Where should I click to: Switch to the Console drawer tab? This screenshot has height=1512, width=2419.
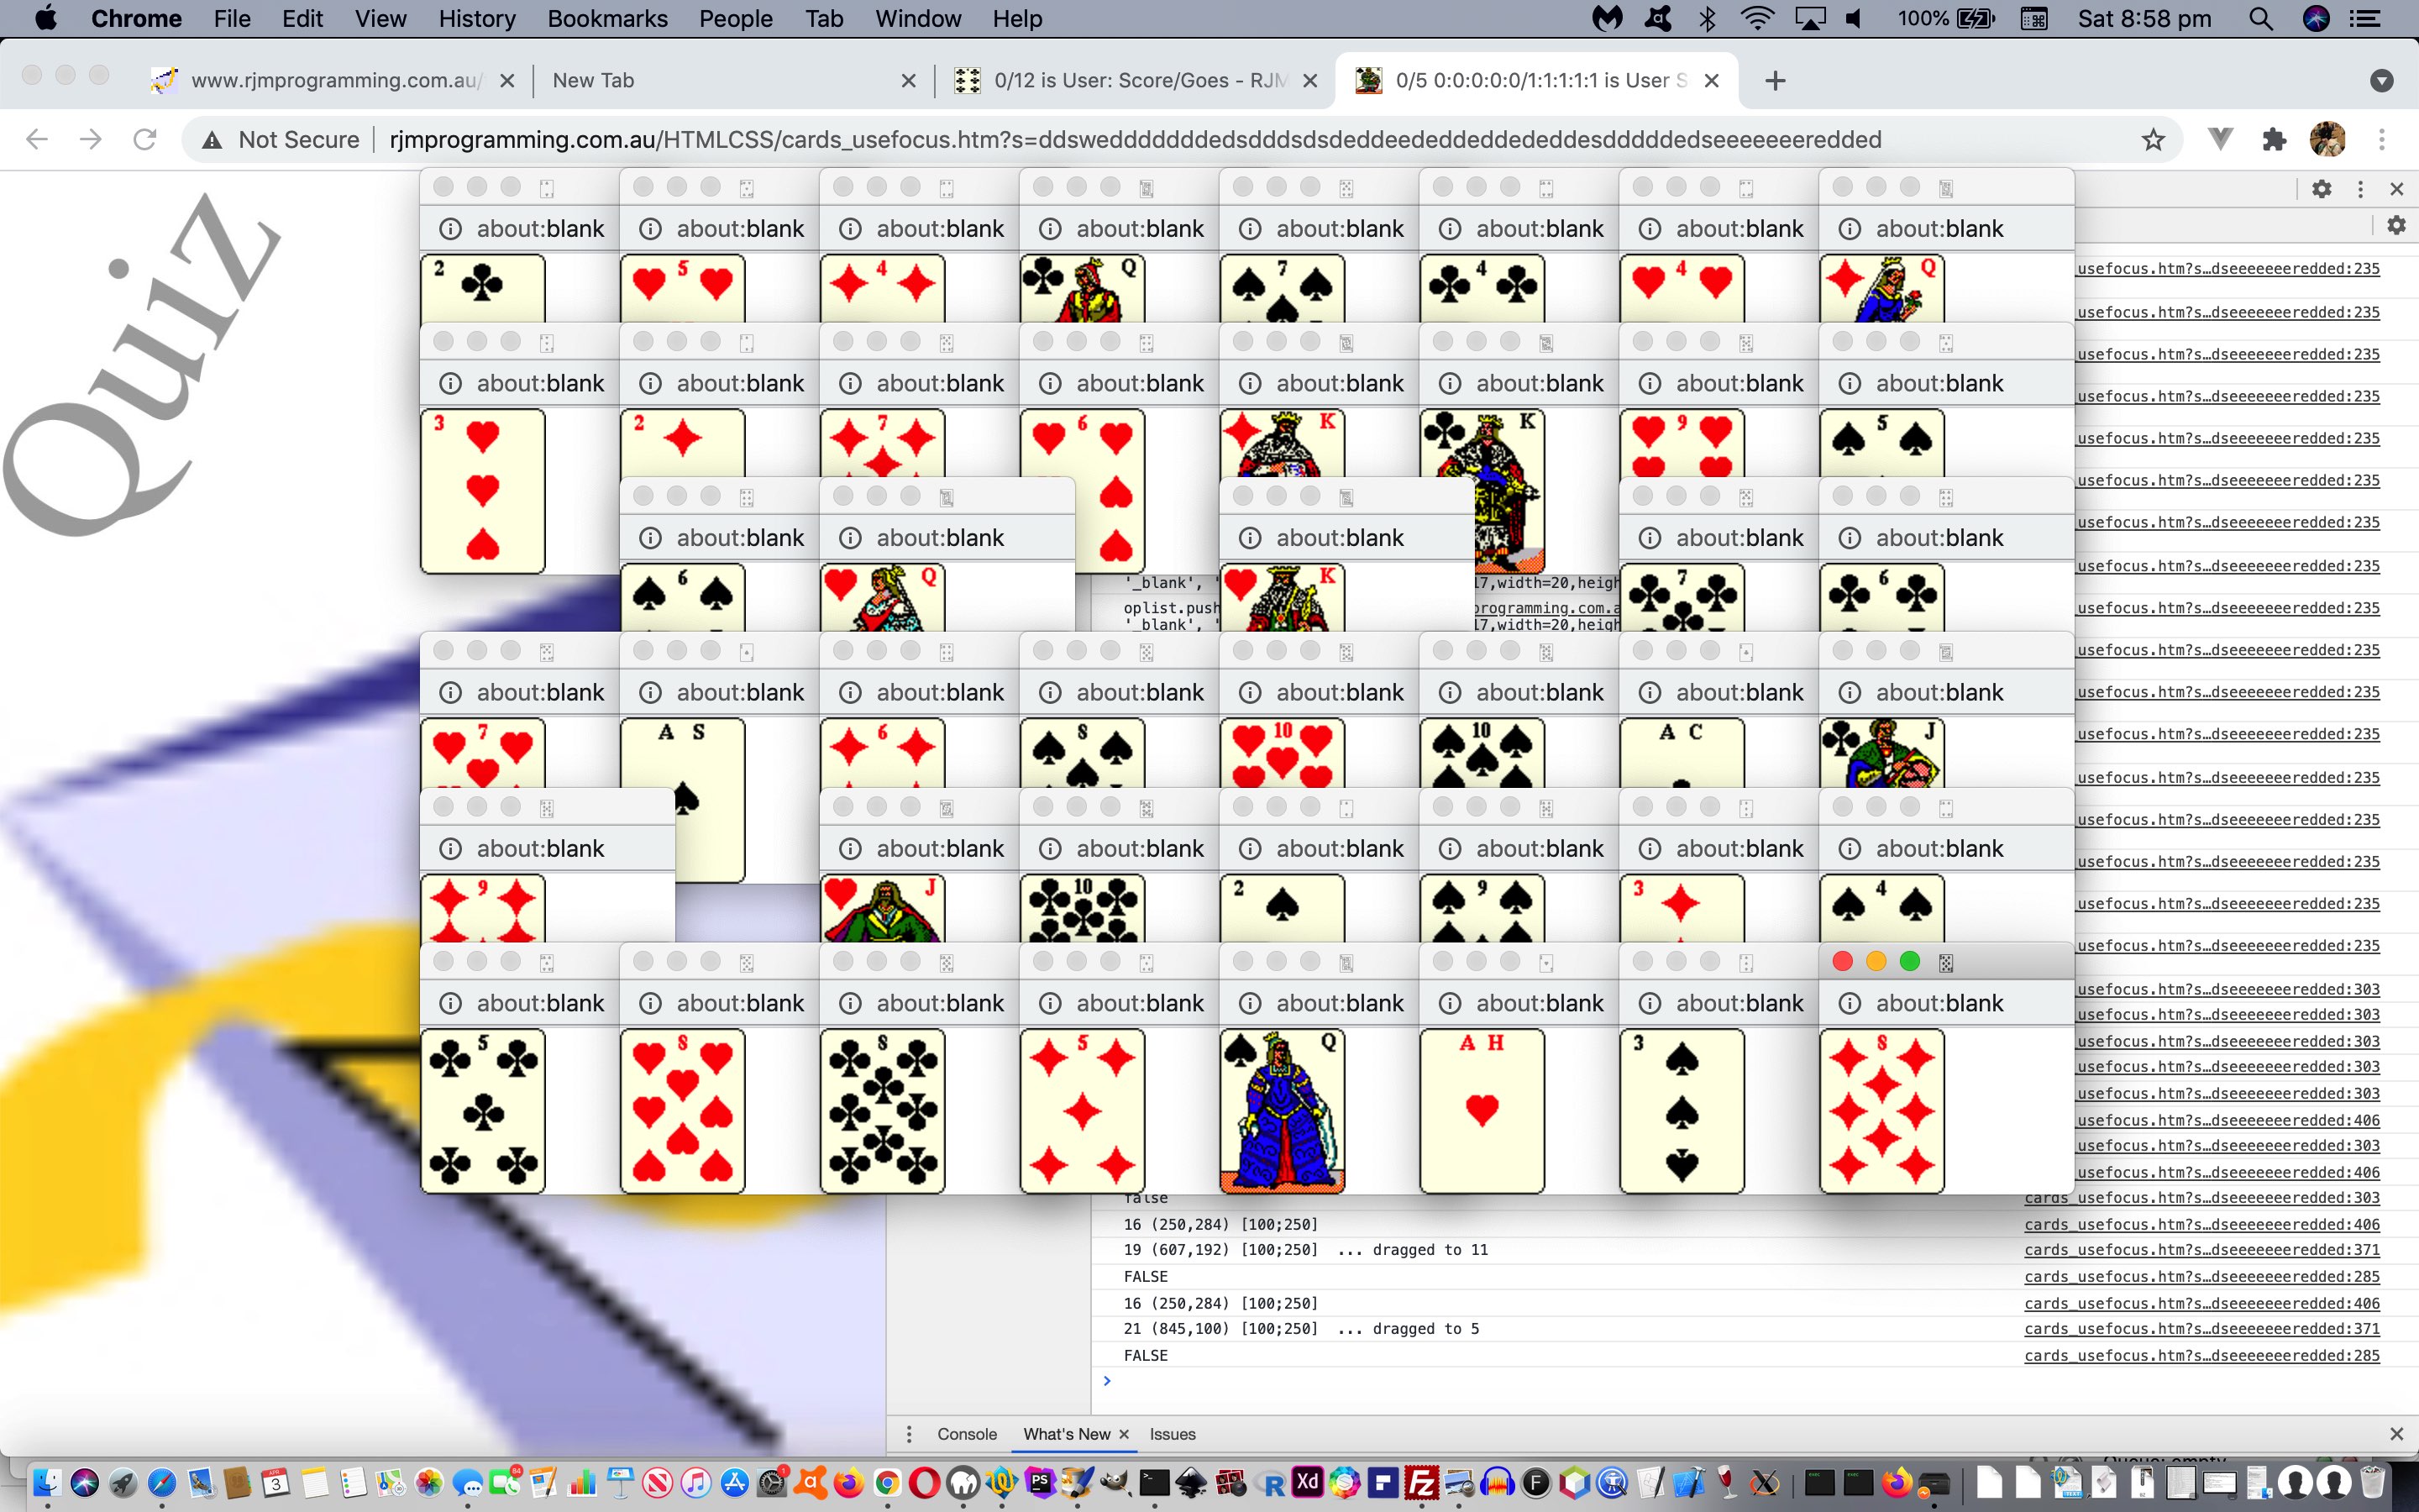pos(967,1434)
